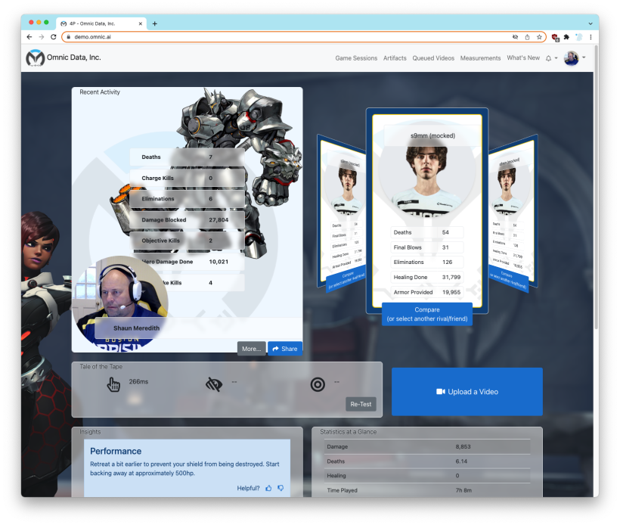Open the Chrome three-dot menu

click(x=591, y=37)
